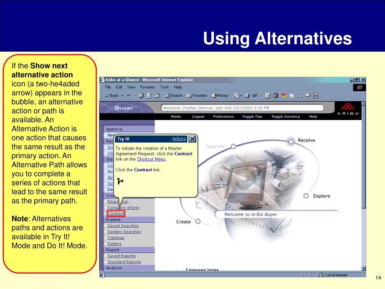Open the Help menu in browser menu bar

click(x=178, y=87)
